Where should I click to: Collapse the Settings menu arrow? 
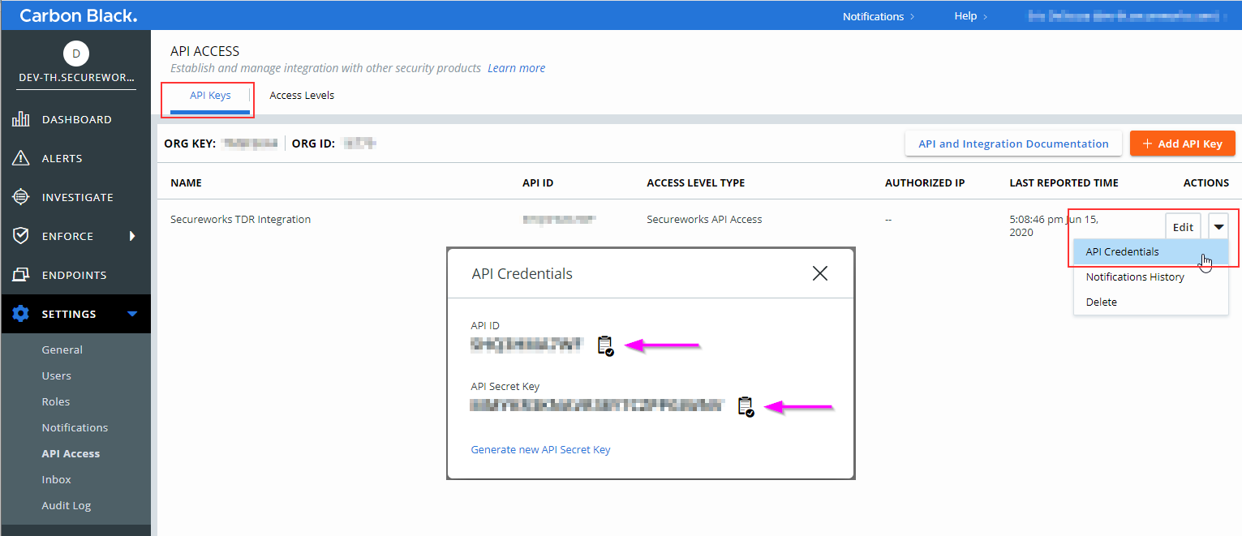[132, 314]
